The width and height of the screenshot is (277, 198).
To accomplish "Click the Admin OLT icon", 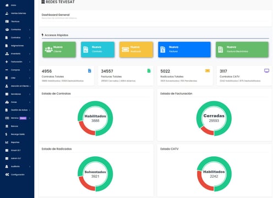I will tap(7, 158).
